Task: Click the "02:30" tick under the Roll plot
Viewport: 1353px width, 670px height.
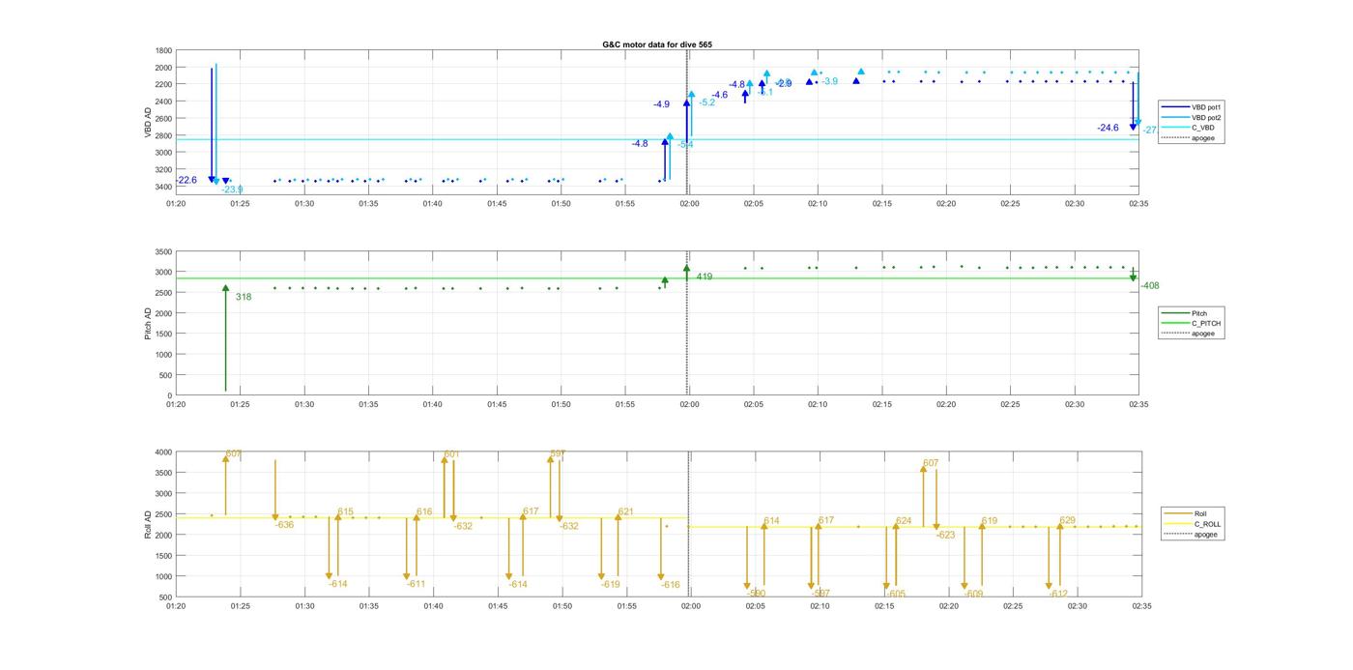Action: pyautogui.click(x=1076, y=606)
